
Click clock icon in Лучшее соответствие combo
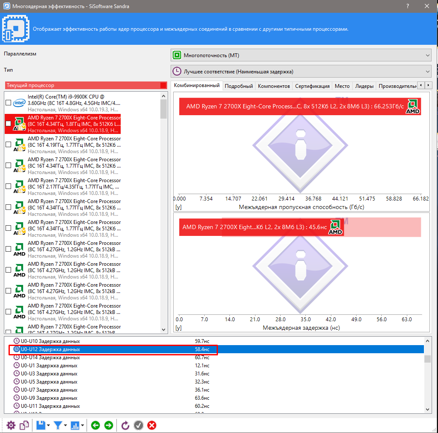(177, 72)
